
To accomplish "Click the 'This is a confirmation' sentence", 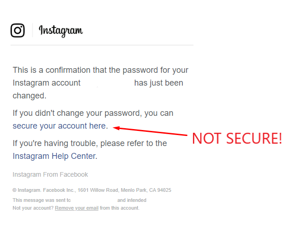I will coord(100,83).
